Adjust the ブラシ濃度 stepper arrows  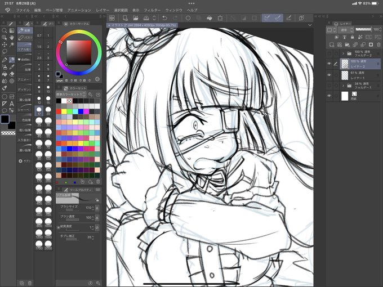click(x=93, y=217)
